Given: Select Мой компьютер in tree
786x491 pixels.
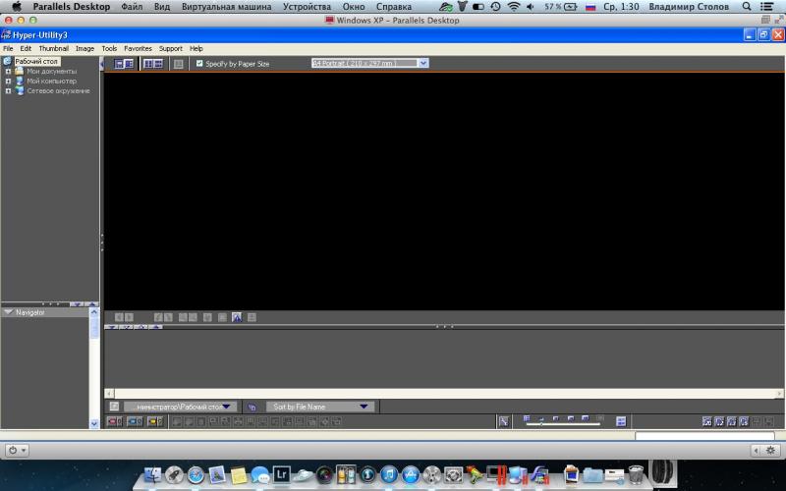Looking at the screenshot, I should coord(52,81).
